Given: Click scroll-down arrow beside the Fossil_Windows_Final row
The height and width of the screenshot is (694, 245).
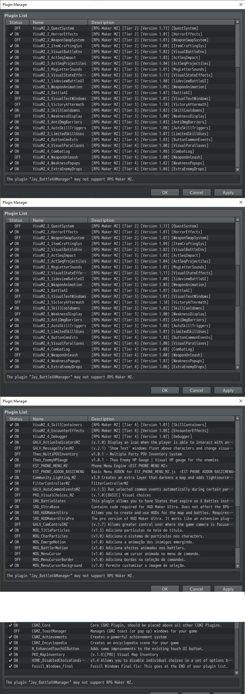Looking at the screenshot, I should point(237,673).
